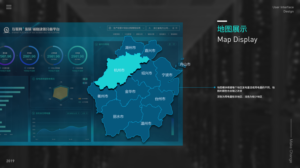Click play icon beside 全社会日用电量
Image resolution: width=300 pixels, height=168 pixels.
pos(33,113)
